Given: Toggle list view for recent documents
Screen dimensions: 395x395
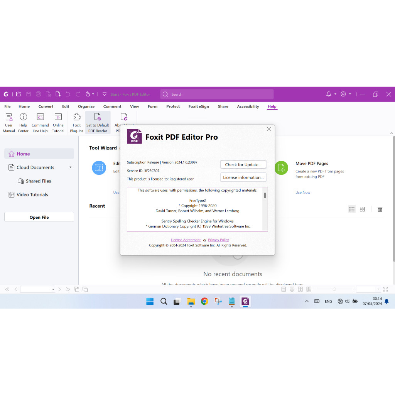Looking at the screenshot, I should pos(352,209).
